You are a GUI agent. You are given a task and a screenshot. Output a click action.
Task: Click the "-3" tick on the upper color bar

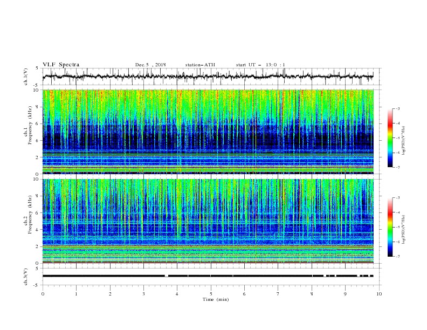coord(397,108)
